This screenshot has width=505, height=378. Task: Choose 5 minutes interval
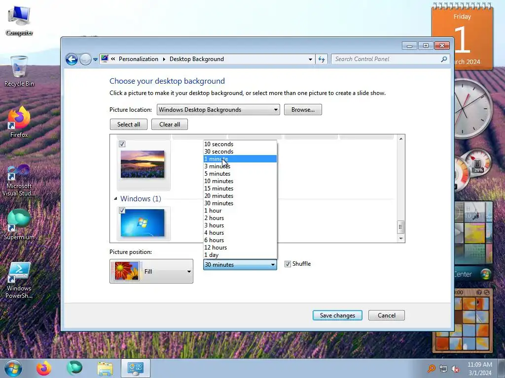pyautogui.click(x=240, y=174)
